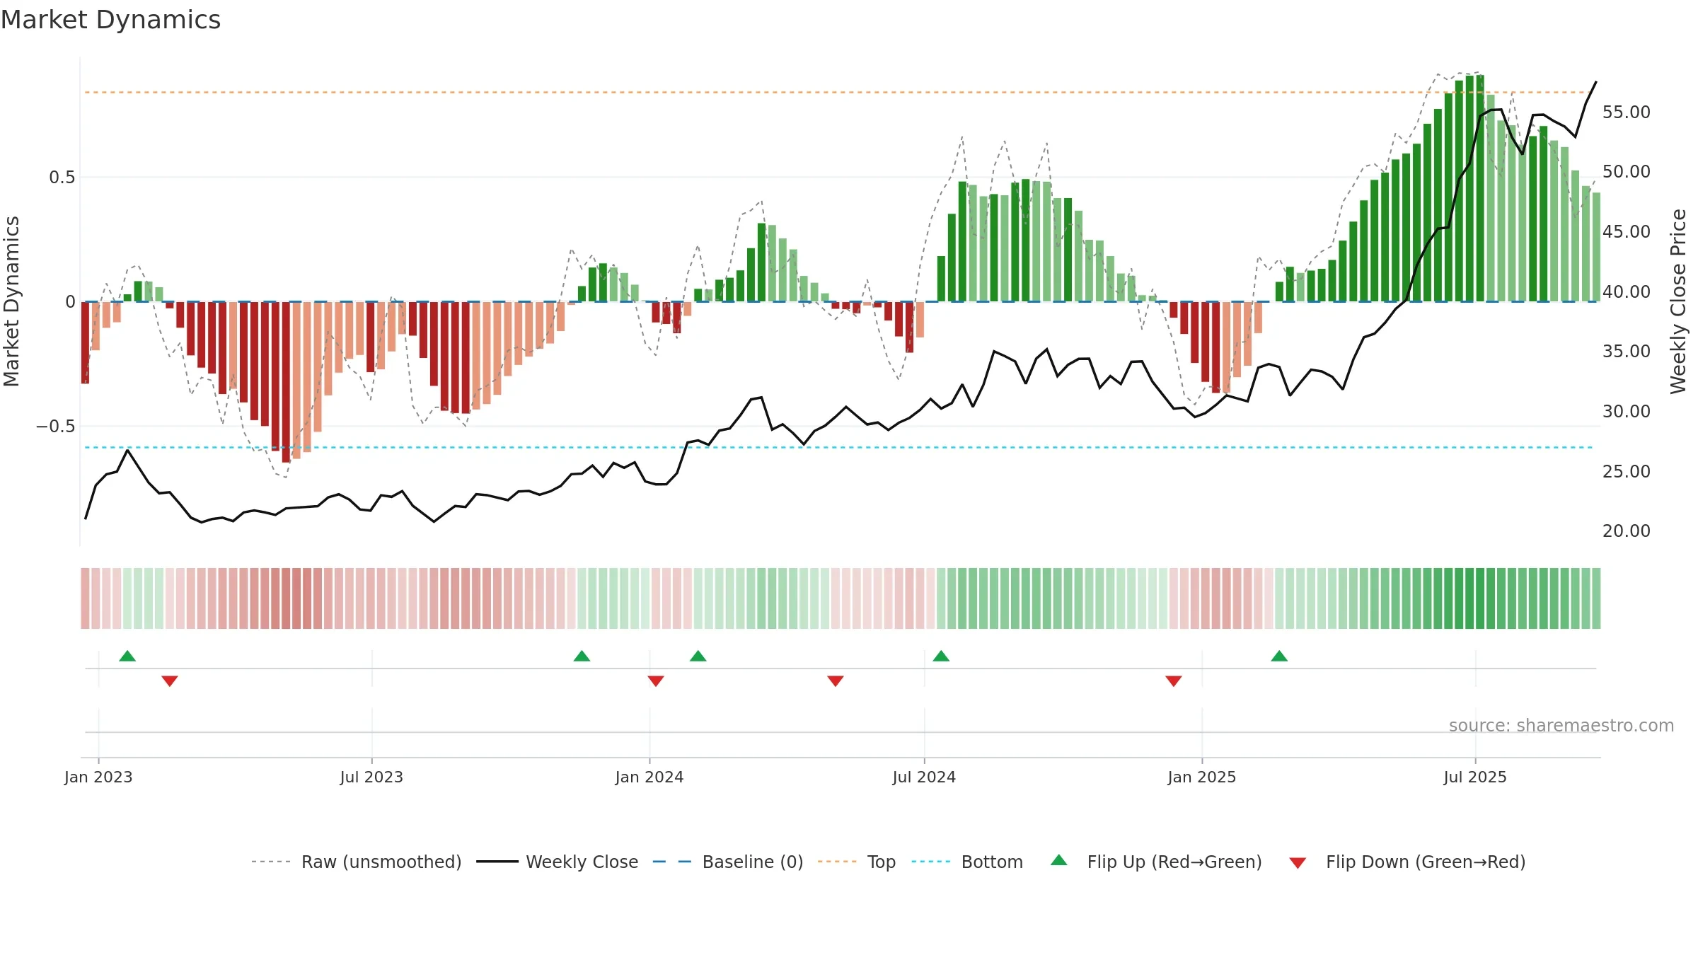This screenshot has width=1698, height=955.
Task: Click the Jan 2024 axis label
Action: [x=649, y=777]
